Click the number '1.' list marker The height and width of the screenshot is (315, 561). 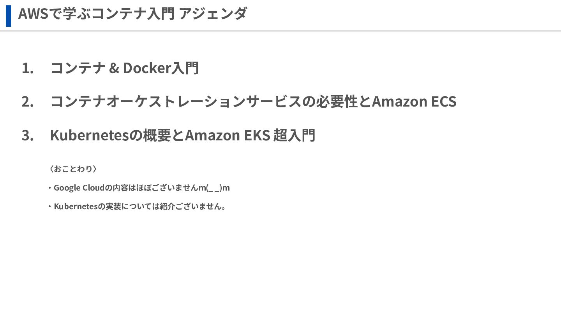(28, 68)
